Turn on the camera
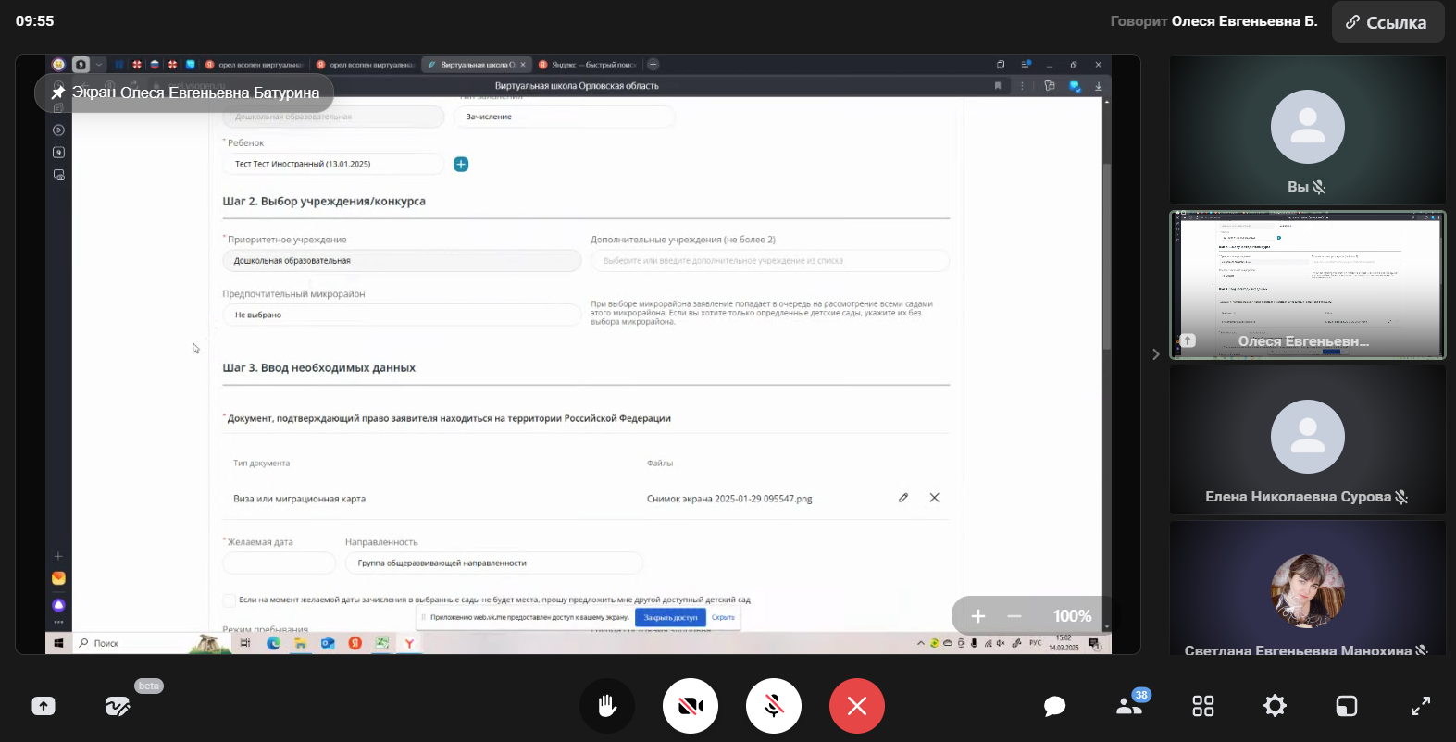 (691, 706)
